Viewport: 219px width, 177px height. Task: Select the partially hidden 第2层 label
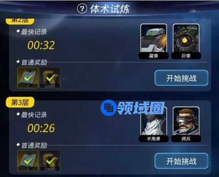20,21
